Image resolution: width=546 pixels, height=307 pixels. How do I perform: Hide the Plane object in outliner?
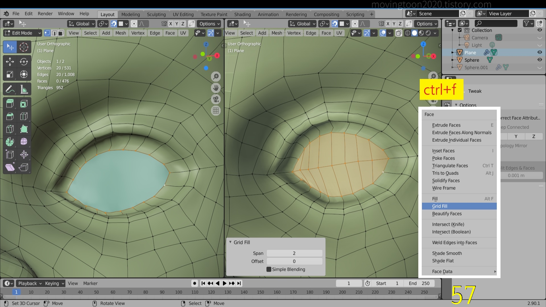click(x=539, y=52)
